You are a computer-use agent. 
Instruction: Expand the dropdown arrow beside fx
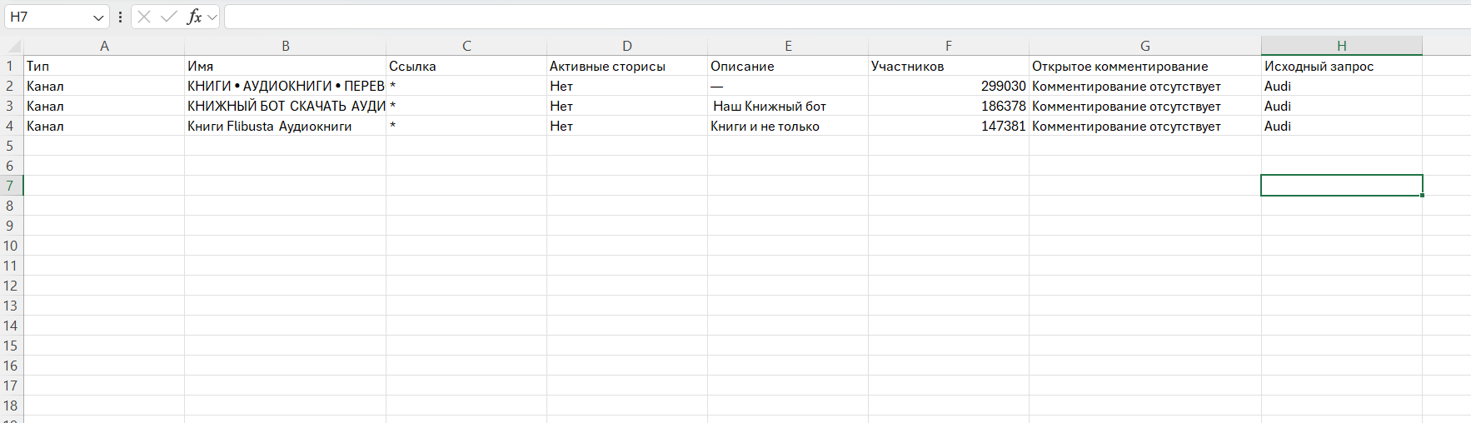click(212, 17)
